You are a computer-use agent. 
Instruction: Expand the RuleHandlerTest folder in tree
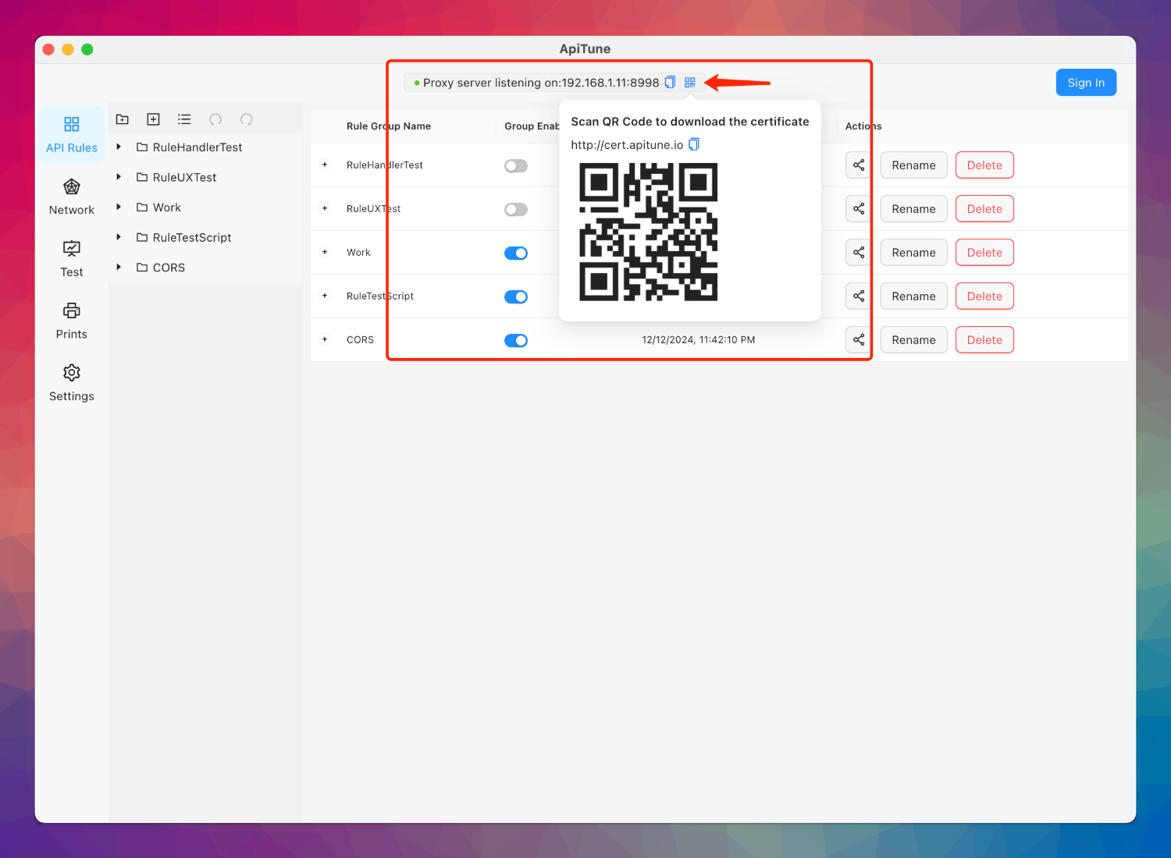119,147
